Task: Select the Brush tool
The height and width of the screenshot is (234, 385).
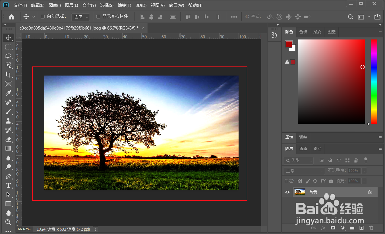Action: (x=8, y=112)
